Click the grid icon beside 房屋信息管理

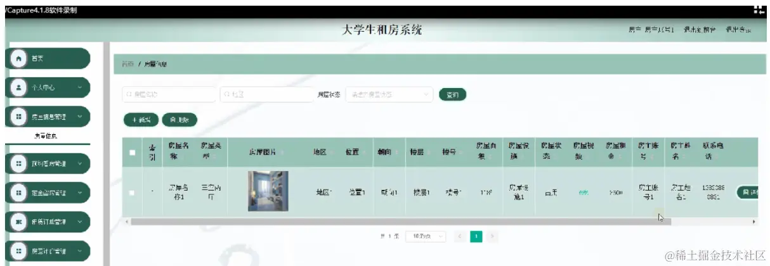point(18,117)
